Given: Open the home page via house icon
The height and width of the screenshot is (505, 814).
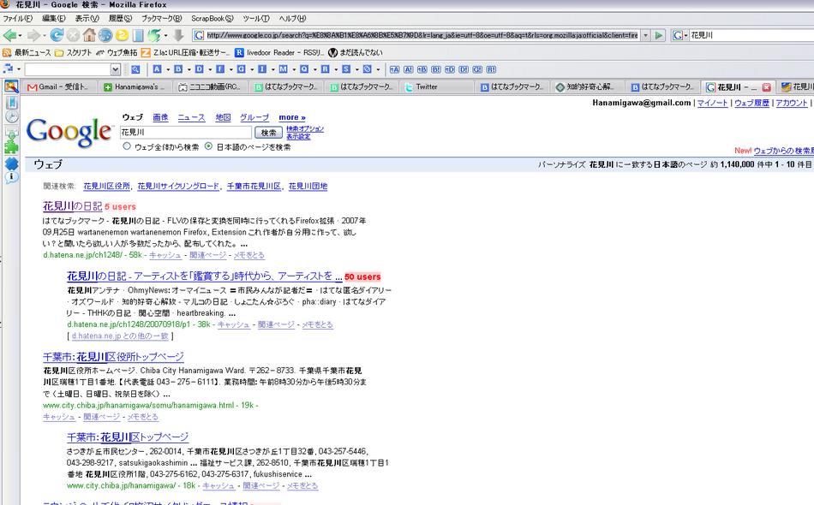Looking at the screenshot, I should pyautogui.click(x=89, y=35).
